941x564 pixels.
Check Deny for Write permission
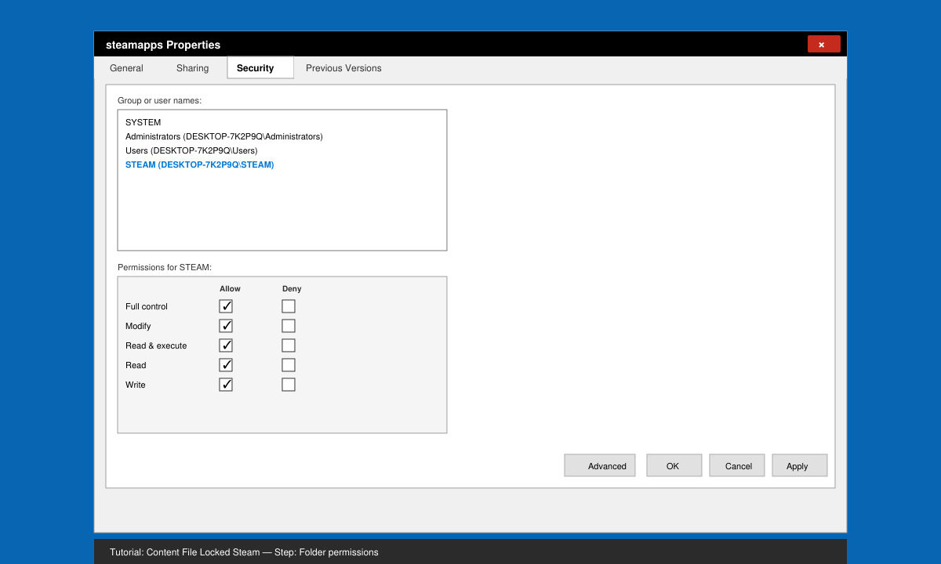click(289, 385)
